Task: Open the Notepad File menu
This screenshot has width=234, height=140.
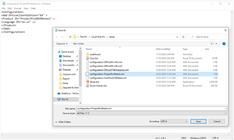Action: point(4,8)
